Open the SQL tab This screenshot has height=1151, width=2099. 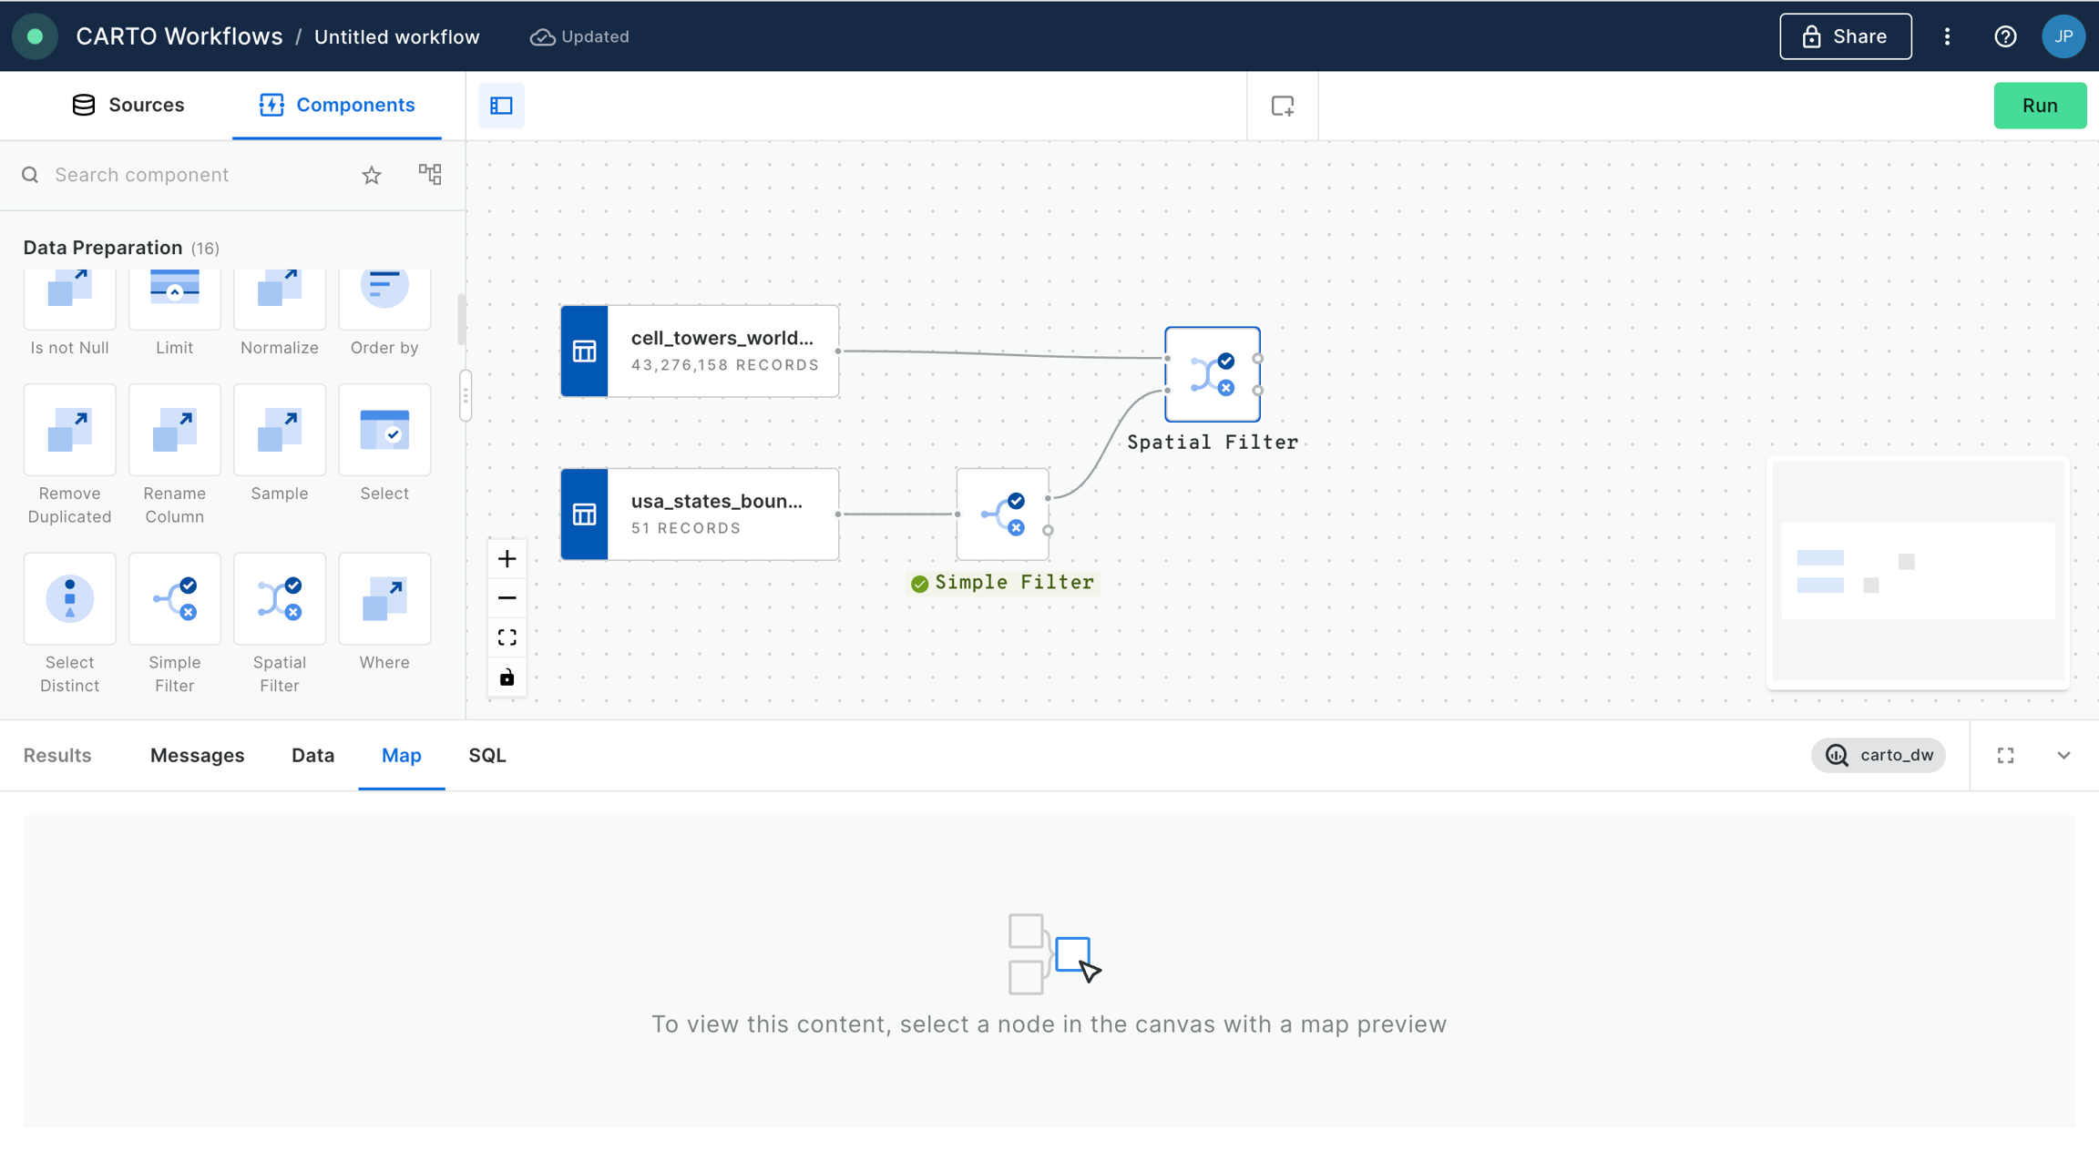click(x=486, y=755)
